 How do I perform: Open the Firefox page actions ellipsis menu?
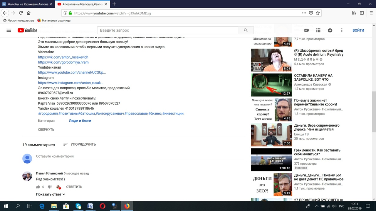tap(304, 13)
